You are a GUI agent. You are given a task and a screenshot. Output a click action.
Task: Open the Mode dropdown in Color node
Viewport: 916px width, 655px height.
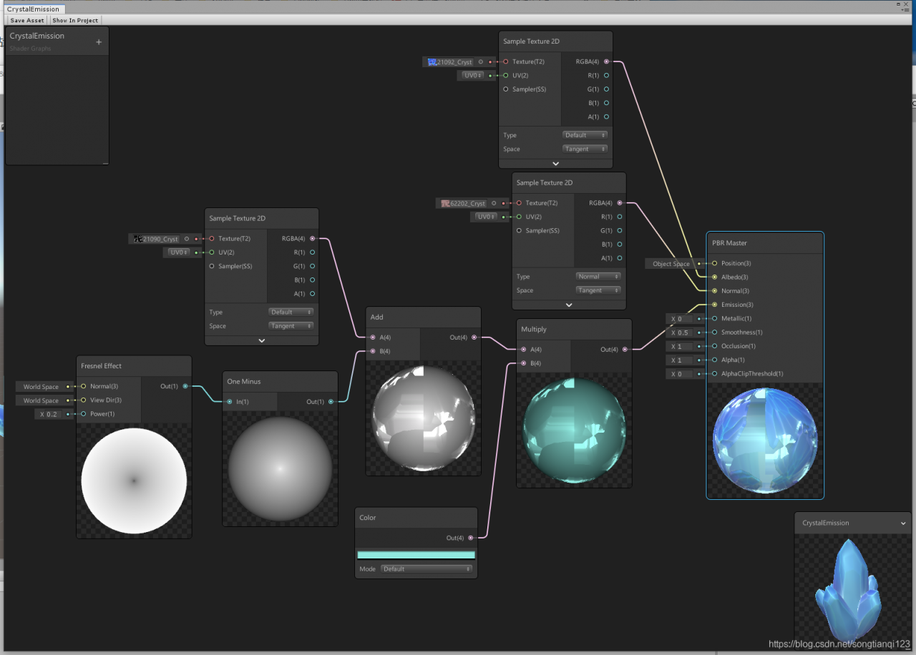[x=427, y=569]
